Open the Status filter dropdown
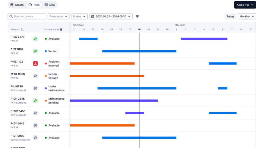This screenshot has width=264, height=148. tap(79, 17)
